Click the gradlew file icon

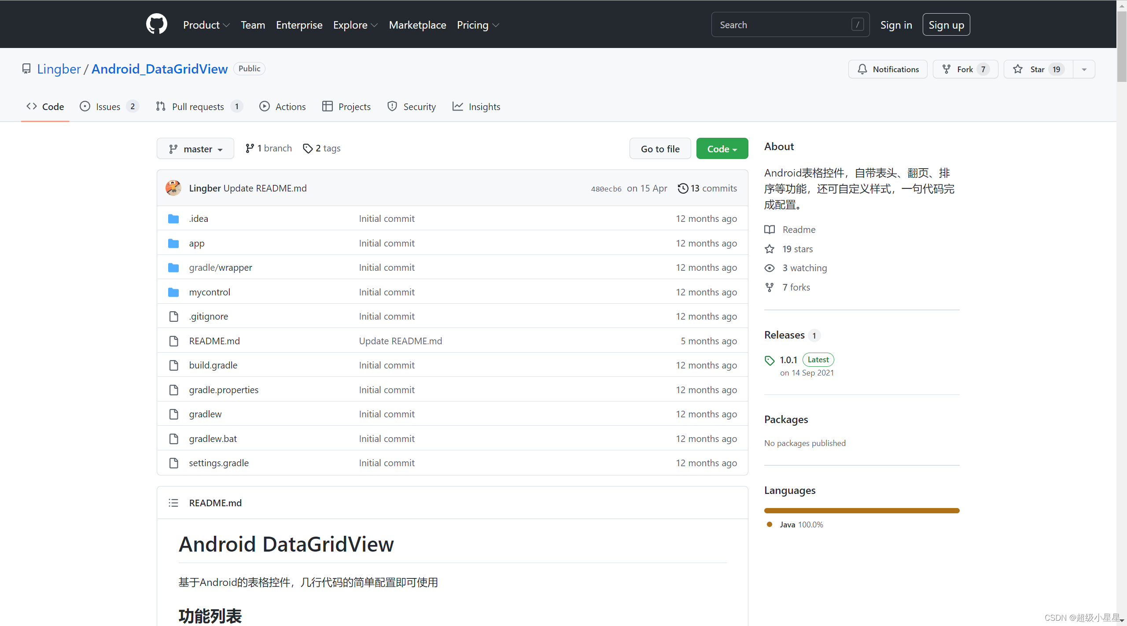click(x=174, y=414)
